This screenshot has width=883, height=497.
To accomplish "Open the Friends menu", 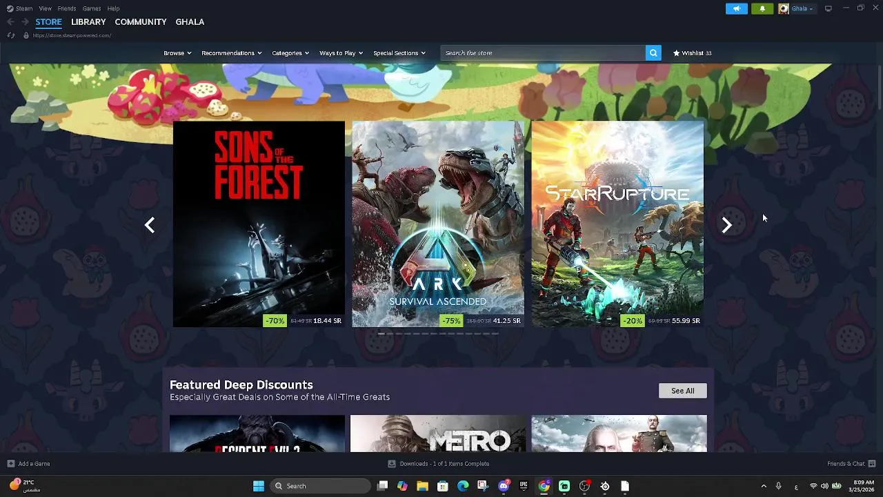I will click(67, 8).
